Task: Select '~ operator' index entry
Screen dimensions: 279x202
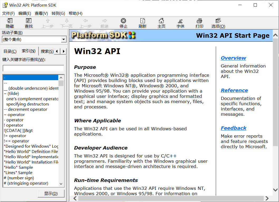Action: click(31, 114)
